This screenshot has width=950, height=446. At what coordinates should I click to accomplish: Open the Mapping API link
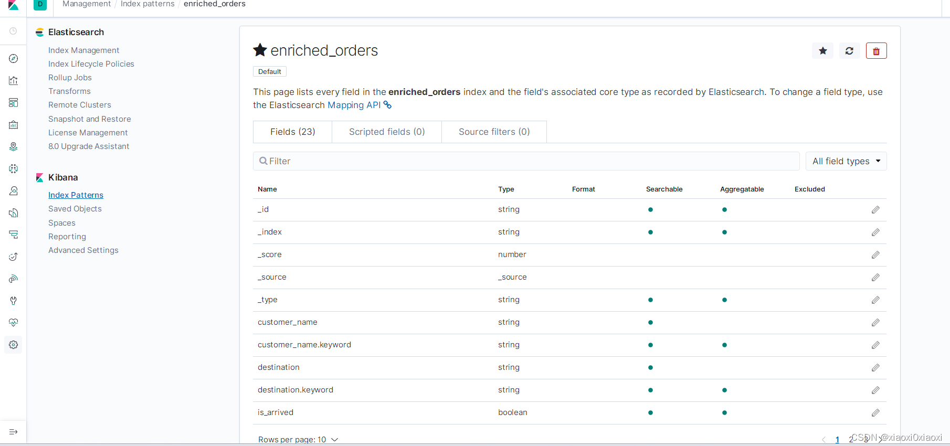[x=360, y=105]
